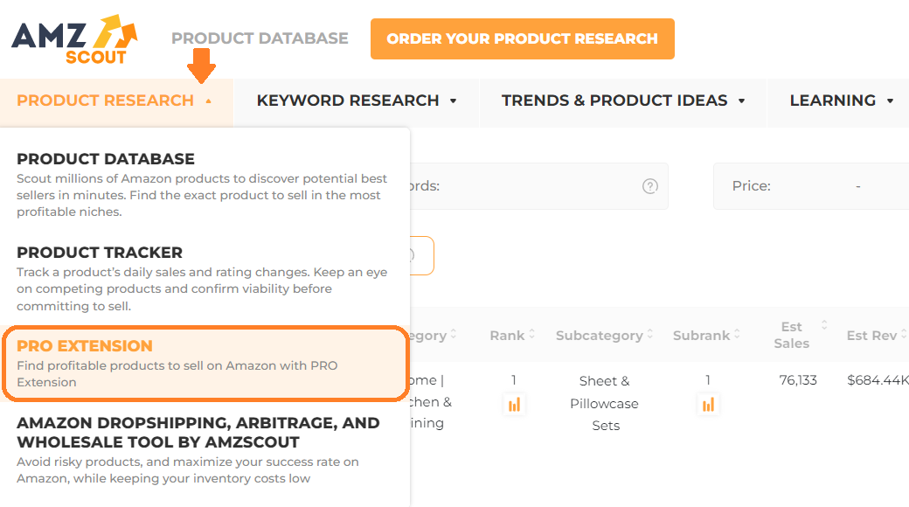909x507 pixels.
Task: Click the chart icon under the Subrank column
Action: (708, 404)
